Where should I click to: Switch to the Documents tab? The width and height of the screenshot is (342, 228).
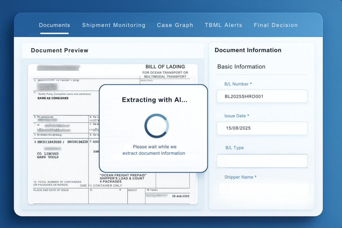[54, 25]
